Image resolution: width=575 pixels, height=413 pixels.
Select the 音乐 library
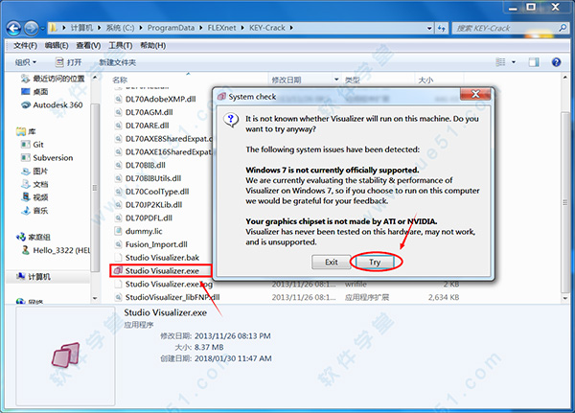34,211
